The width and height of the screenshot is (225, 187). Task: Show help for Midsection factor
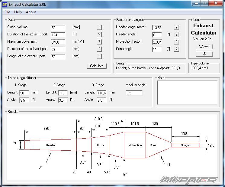176,42
